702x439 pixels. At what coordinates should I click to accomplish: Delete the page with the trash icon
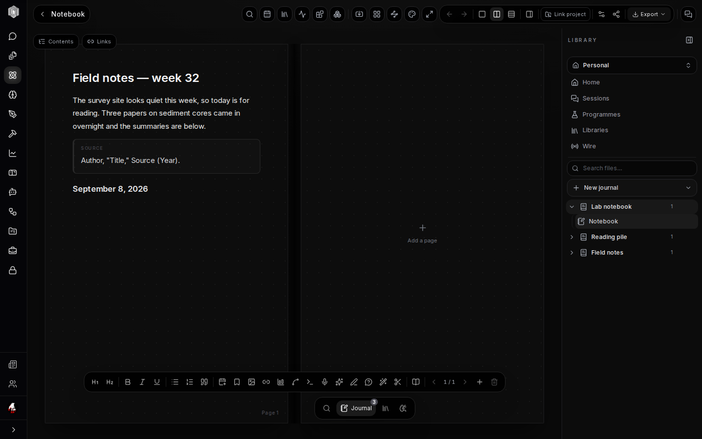(x=494, y=382)
